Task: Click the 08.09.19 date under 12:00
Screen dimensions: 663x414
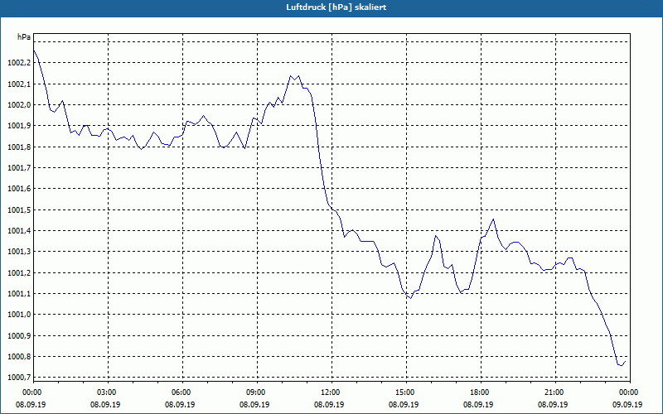Action: click(329, 404)
